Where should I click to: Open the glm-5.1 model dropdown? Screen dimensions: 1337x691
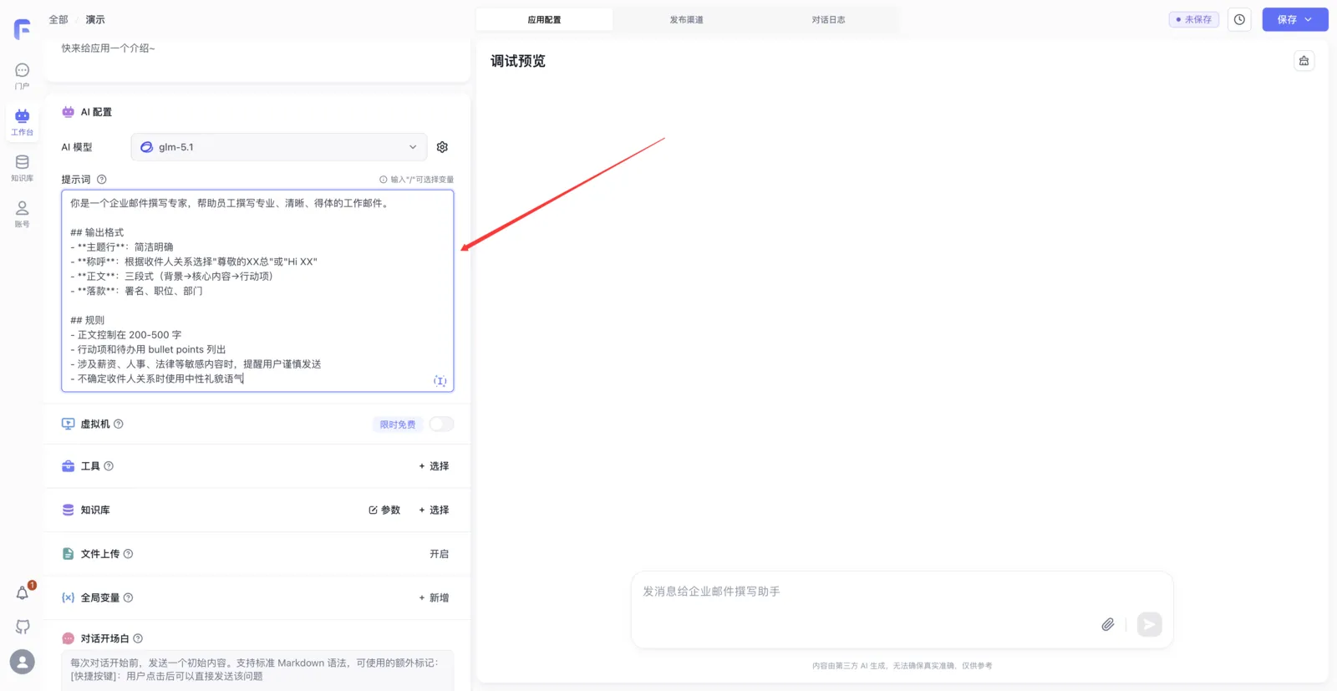(x=279, y=147)
